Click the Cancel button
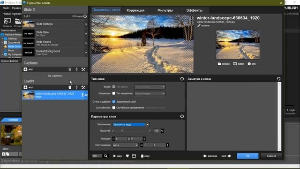Viewport: 300px width, 169px height. (x=271, y=156)
